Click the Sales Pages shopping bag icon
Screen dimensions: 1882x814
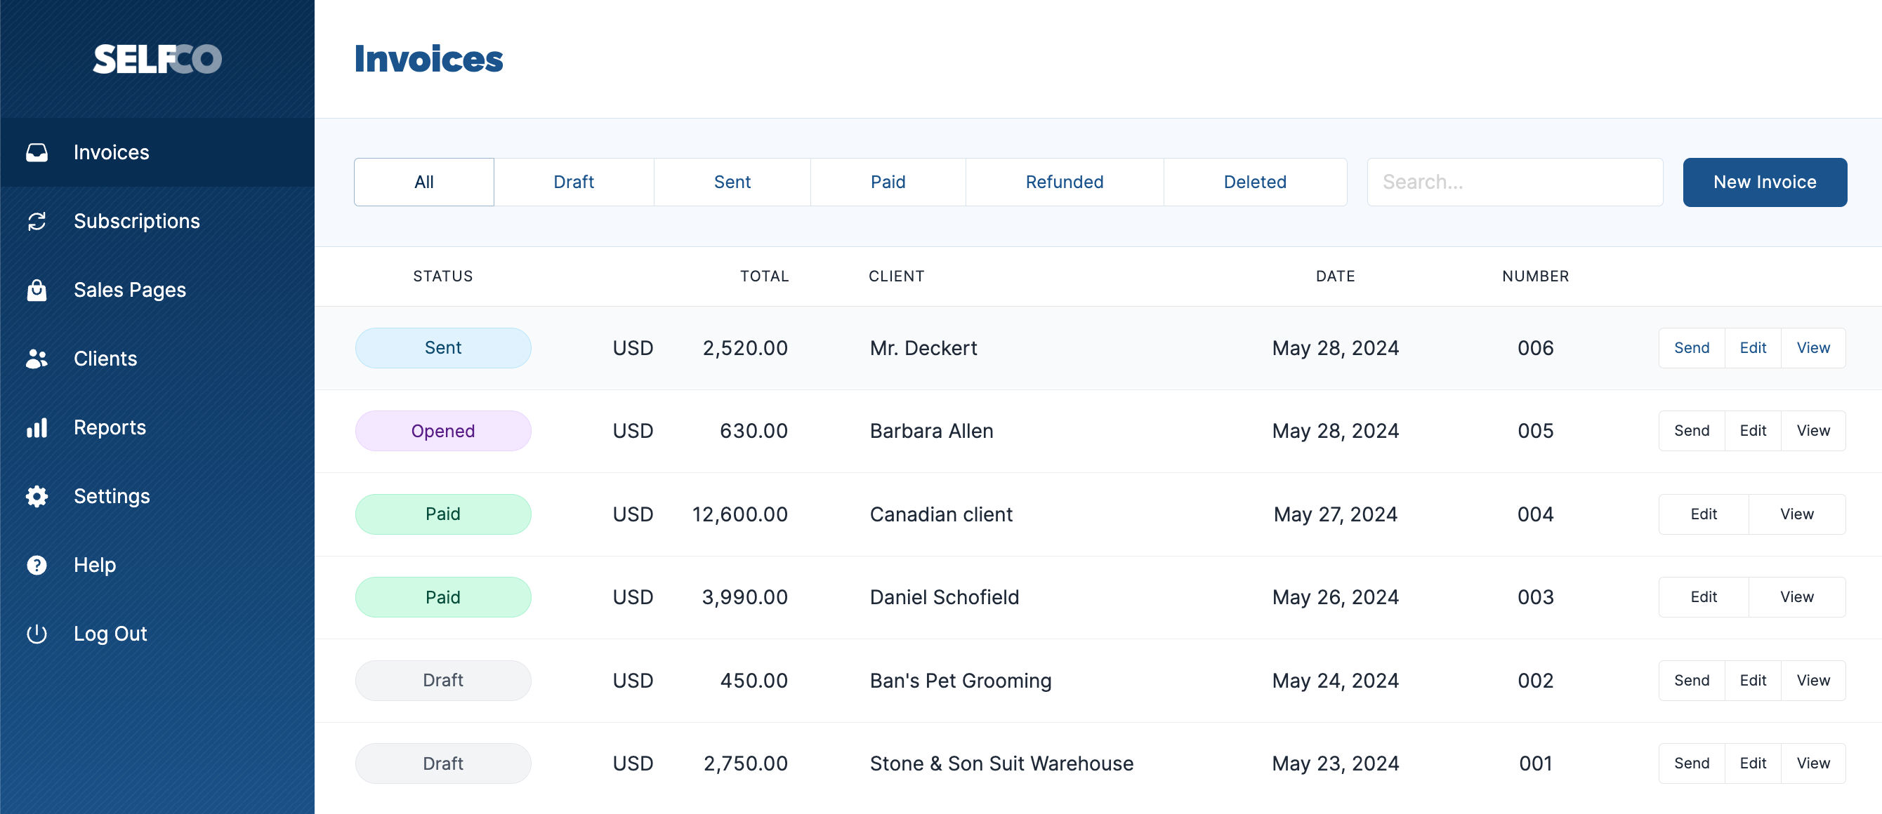tap(37, 290)
